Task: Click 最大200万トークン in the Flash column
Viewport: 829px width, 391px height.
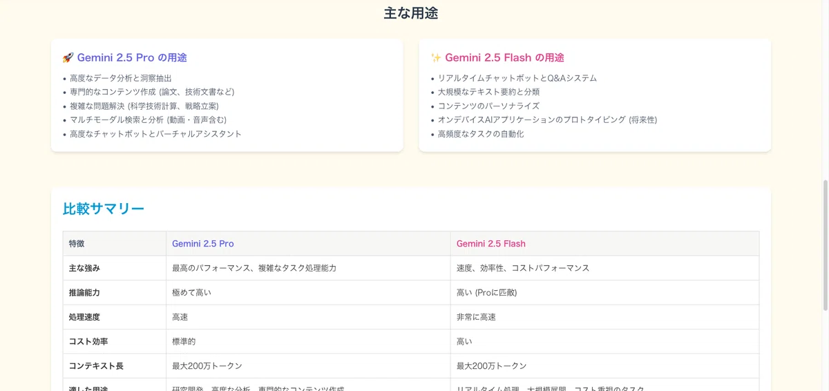Action: coord(604,365)
